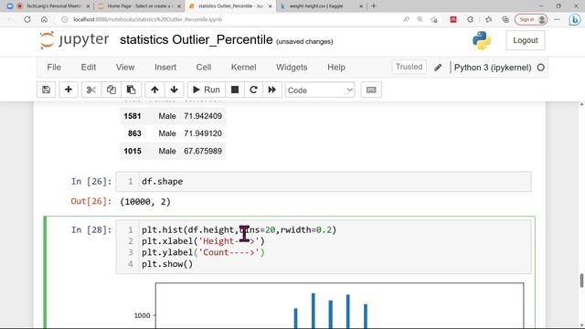The height and width of the screenshot is (329, 585).
Task: Paste cells below icon
Action: (131, 90)
